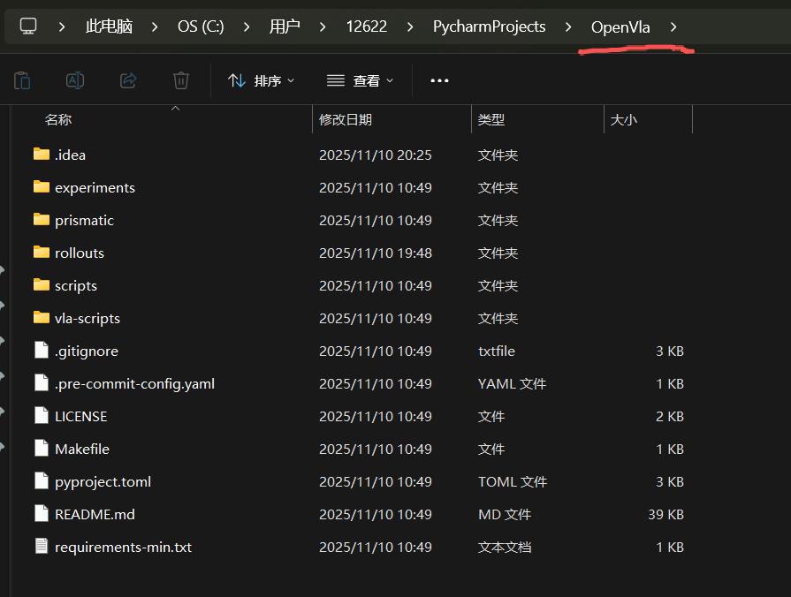Sort by 名称 column header
This screenshot has width=791, height=597.
point(58,119)
